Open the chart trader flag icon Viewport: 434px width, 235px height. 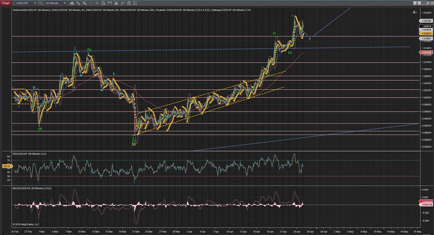tap(110, 3)
